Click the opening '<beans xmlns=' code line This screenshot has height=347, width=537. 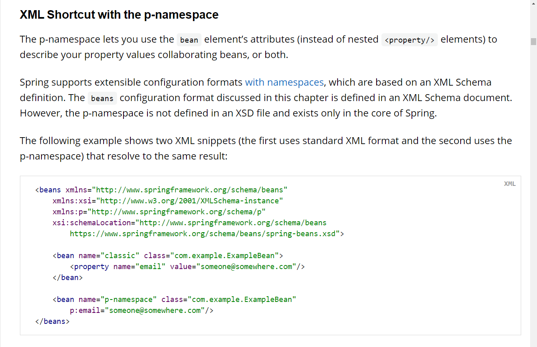(161, 190)
